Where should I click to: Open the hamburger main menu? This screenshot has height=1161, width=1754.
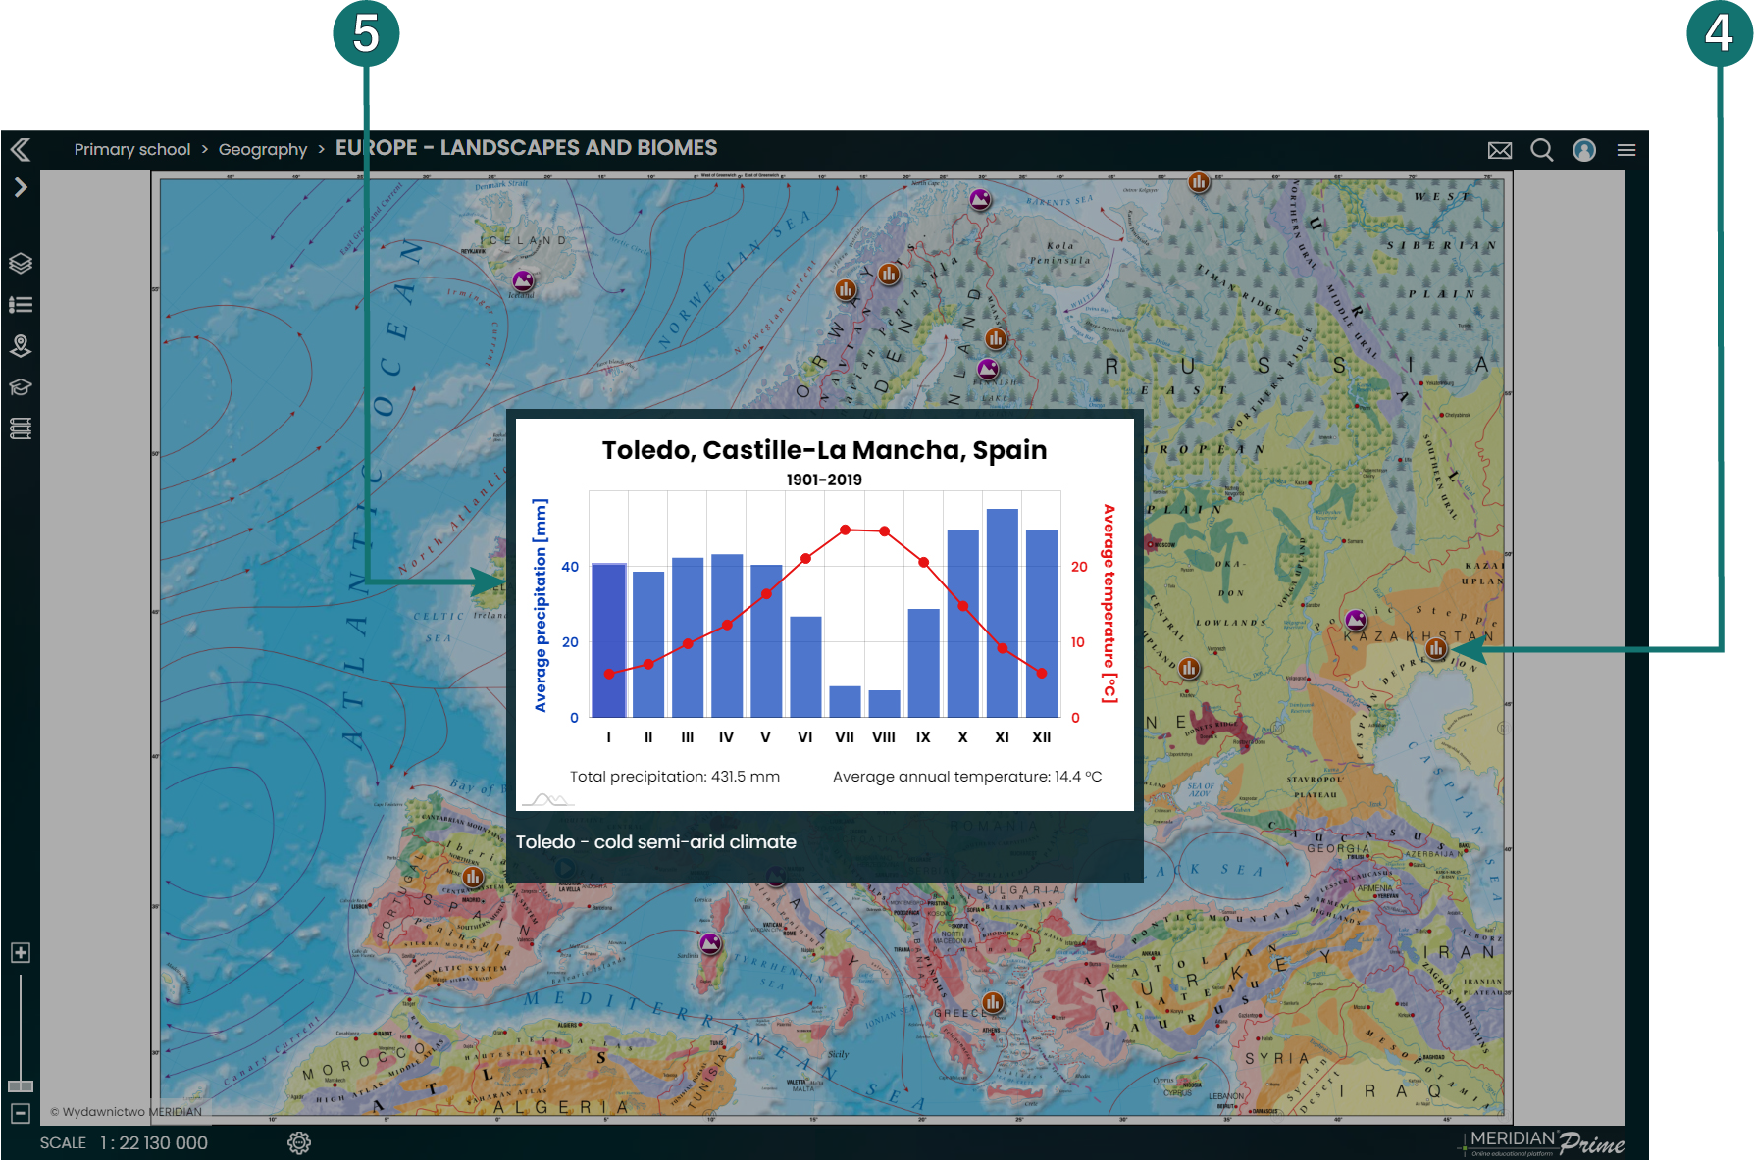[1626, 150]
